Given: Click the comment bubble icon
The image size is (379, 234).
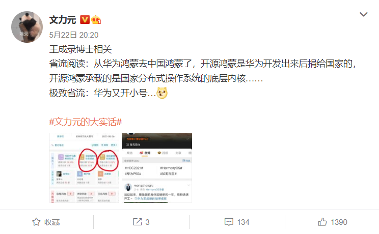Looking at the screenshot, I should pos(229,222).
